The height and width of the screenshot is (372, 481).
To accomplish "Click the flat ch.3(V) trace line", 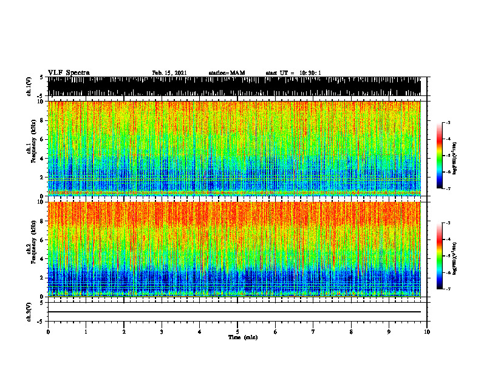I will 234,312.
